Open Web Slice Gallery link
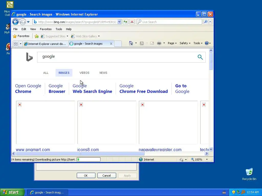 [84, 36]
